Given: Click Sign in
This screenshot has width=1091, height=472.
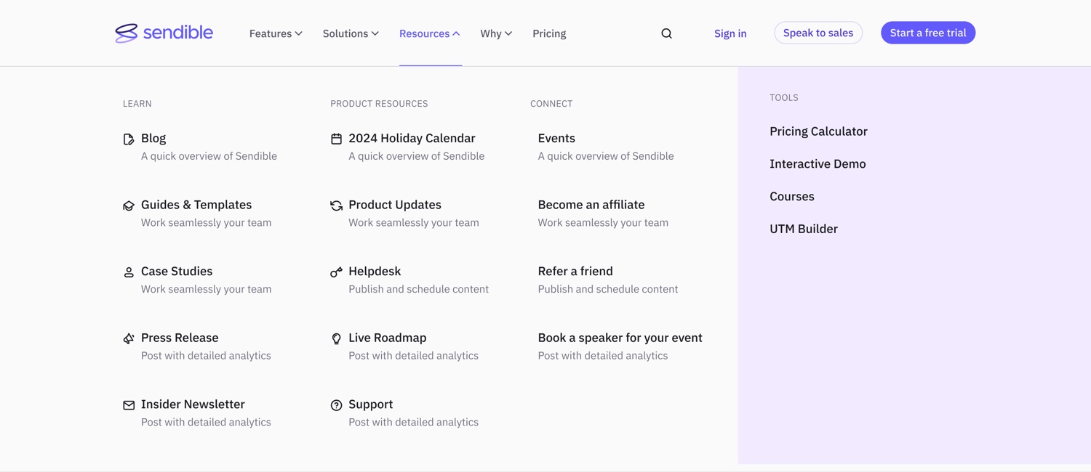Looking at the screenshot, I should pyautogui.click(x=730, y=33).
